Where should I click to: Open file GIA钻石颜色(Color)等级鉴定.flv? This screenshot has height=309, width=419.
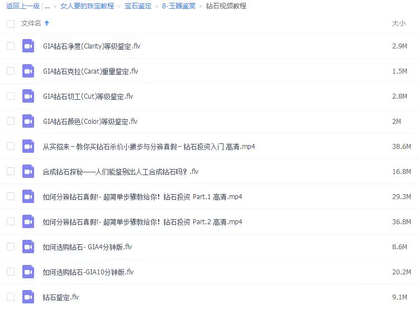point(91,122)
